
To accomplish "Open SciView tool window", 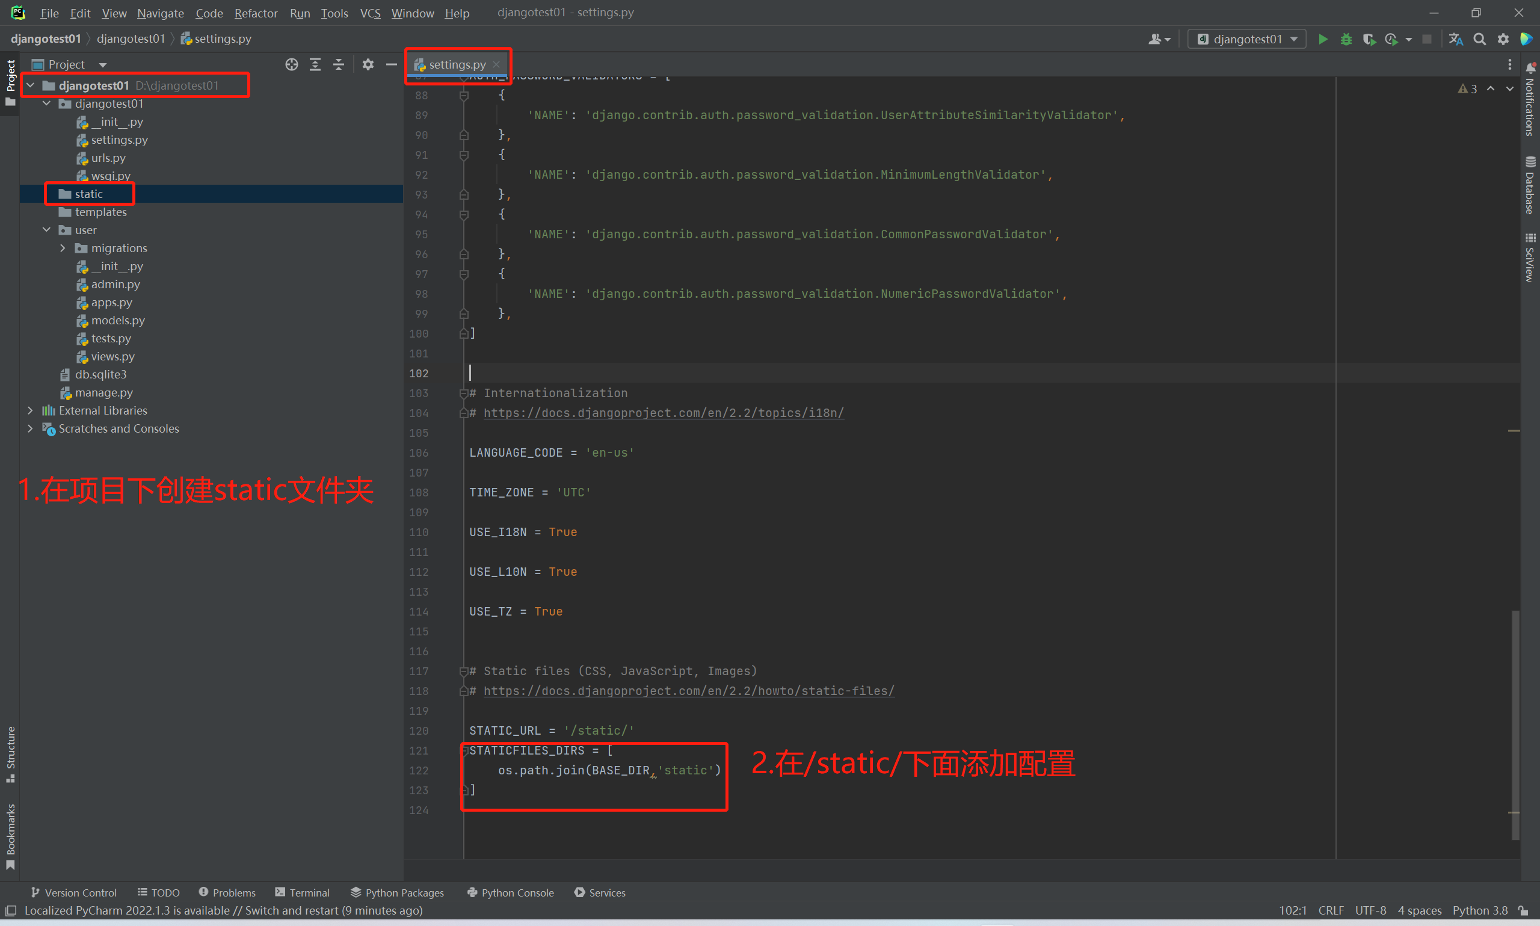I will pos(1530,257).
